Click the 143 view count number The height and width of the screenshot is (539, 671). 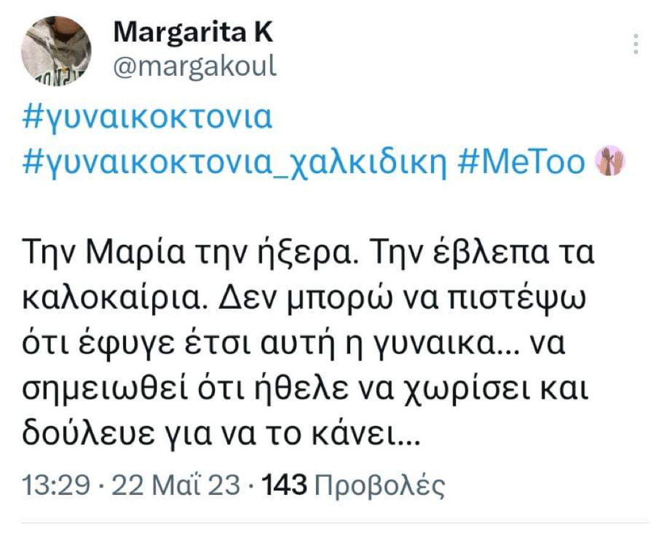(x=283, y=486)
